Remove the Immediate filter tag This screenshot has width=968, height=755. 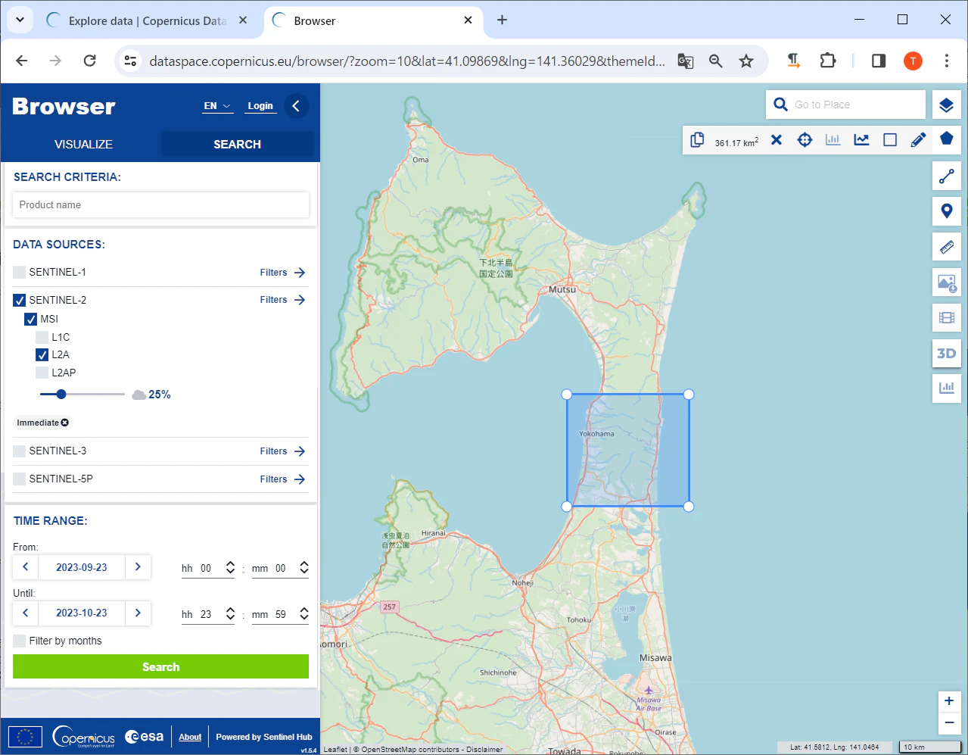(65, 423)
